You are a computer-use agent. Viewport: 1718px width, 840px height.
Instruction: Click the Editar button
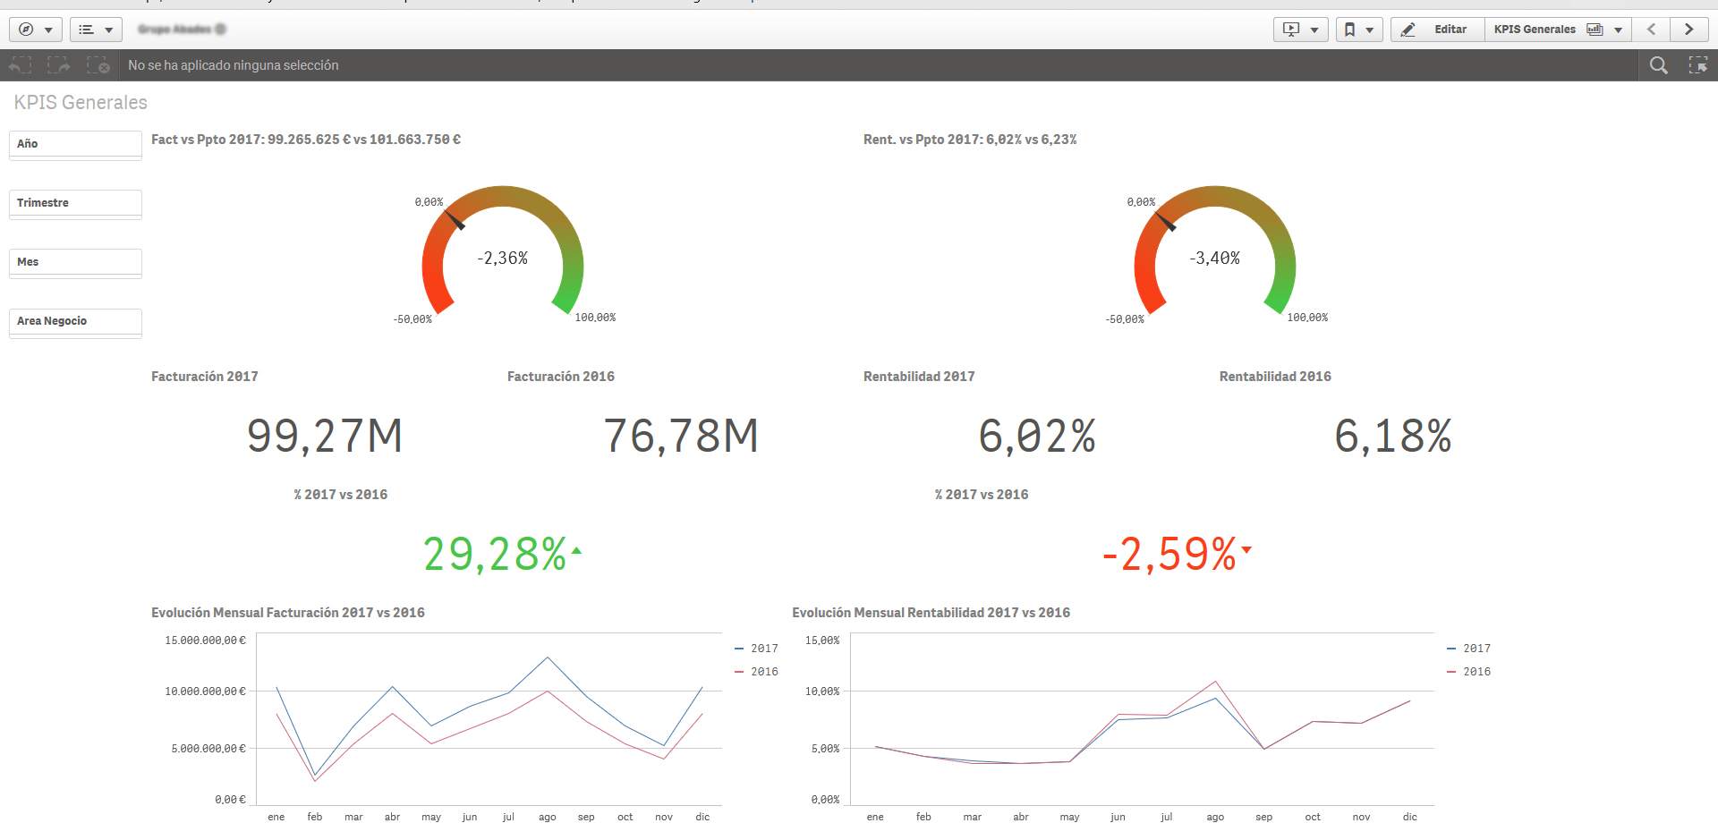pos(1437,30)
